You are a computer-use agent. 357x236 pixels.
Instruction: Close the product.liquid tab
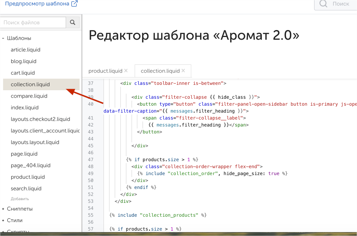(126, 71)
